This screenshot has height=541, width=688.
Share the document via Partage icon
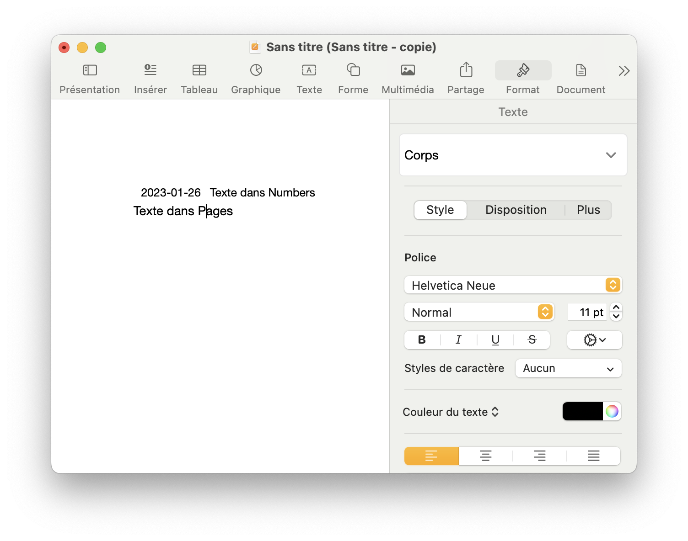(466, 69)
